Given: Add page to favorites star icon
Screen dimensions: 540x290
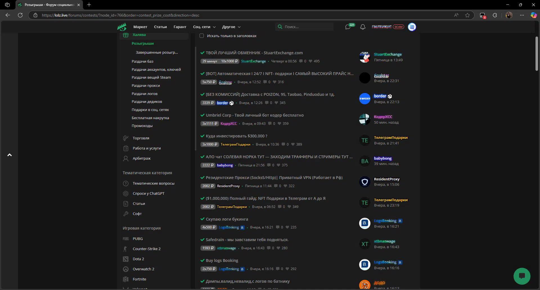Looking at the screenshot, I should pos(467,15).
